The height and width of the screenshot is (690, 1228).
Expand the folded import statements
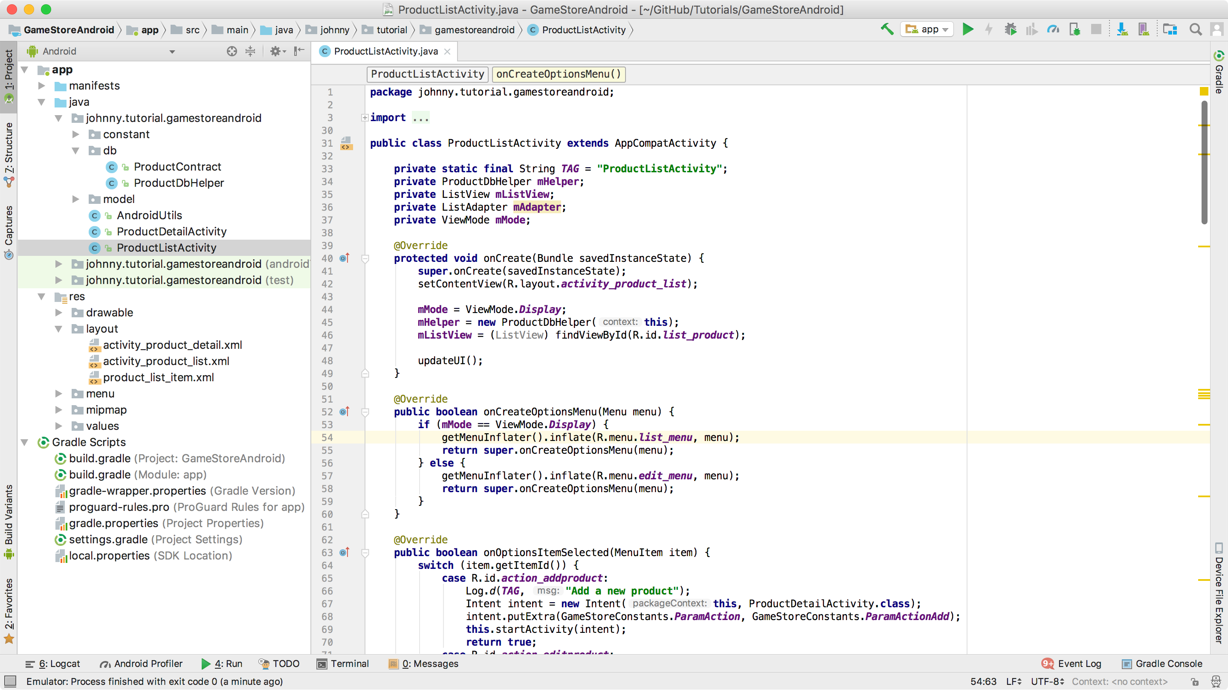tap(365, 118)
